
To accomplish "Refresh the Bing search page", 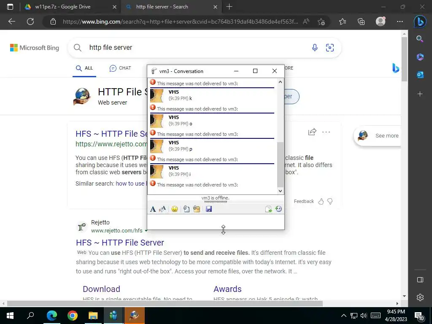I will (30, 22).
